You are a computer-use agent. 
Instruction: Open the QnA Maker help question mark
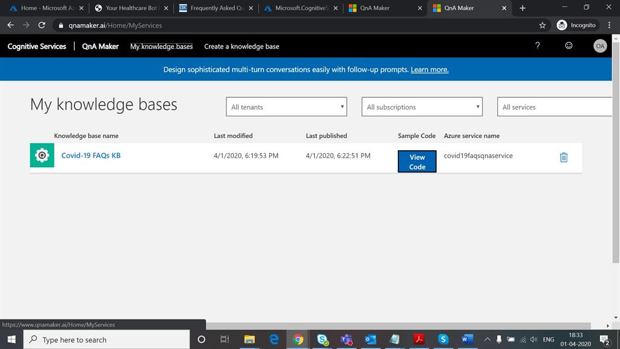537,45
